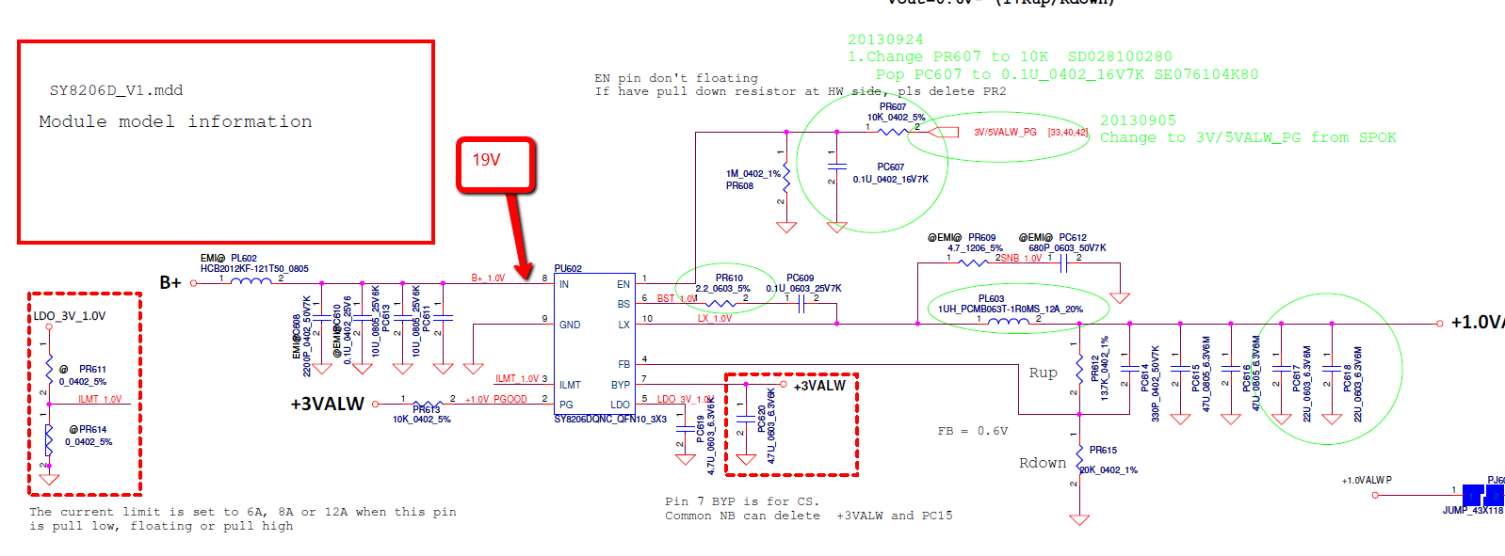
Task: Click the PL602 inductor coil symbol
Action: 251,279
